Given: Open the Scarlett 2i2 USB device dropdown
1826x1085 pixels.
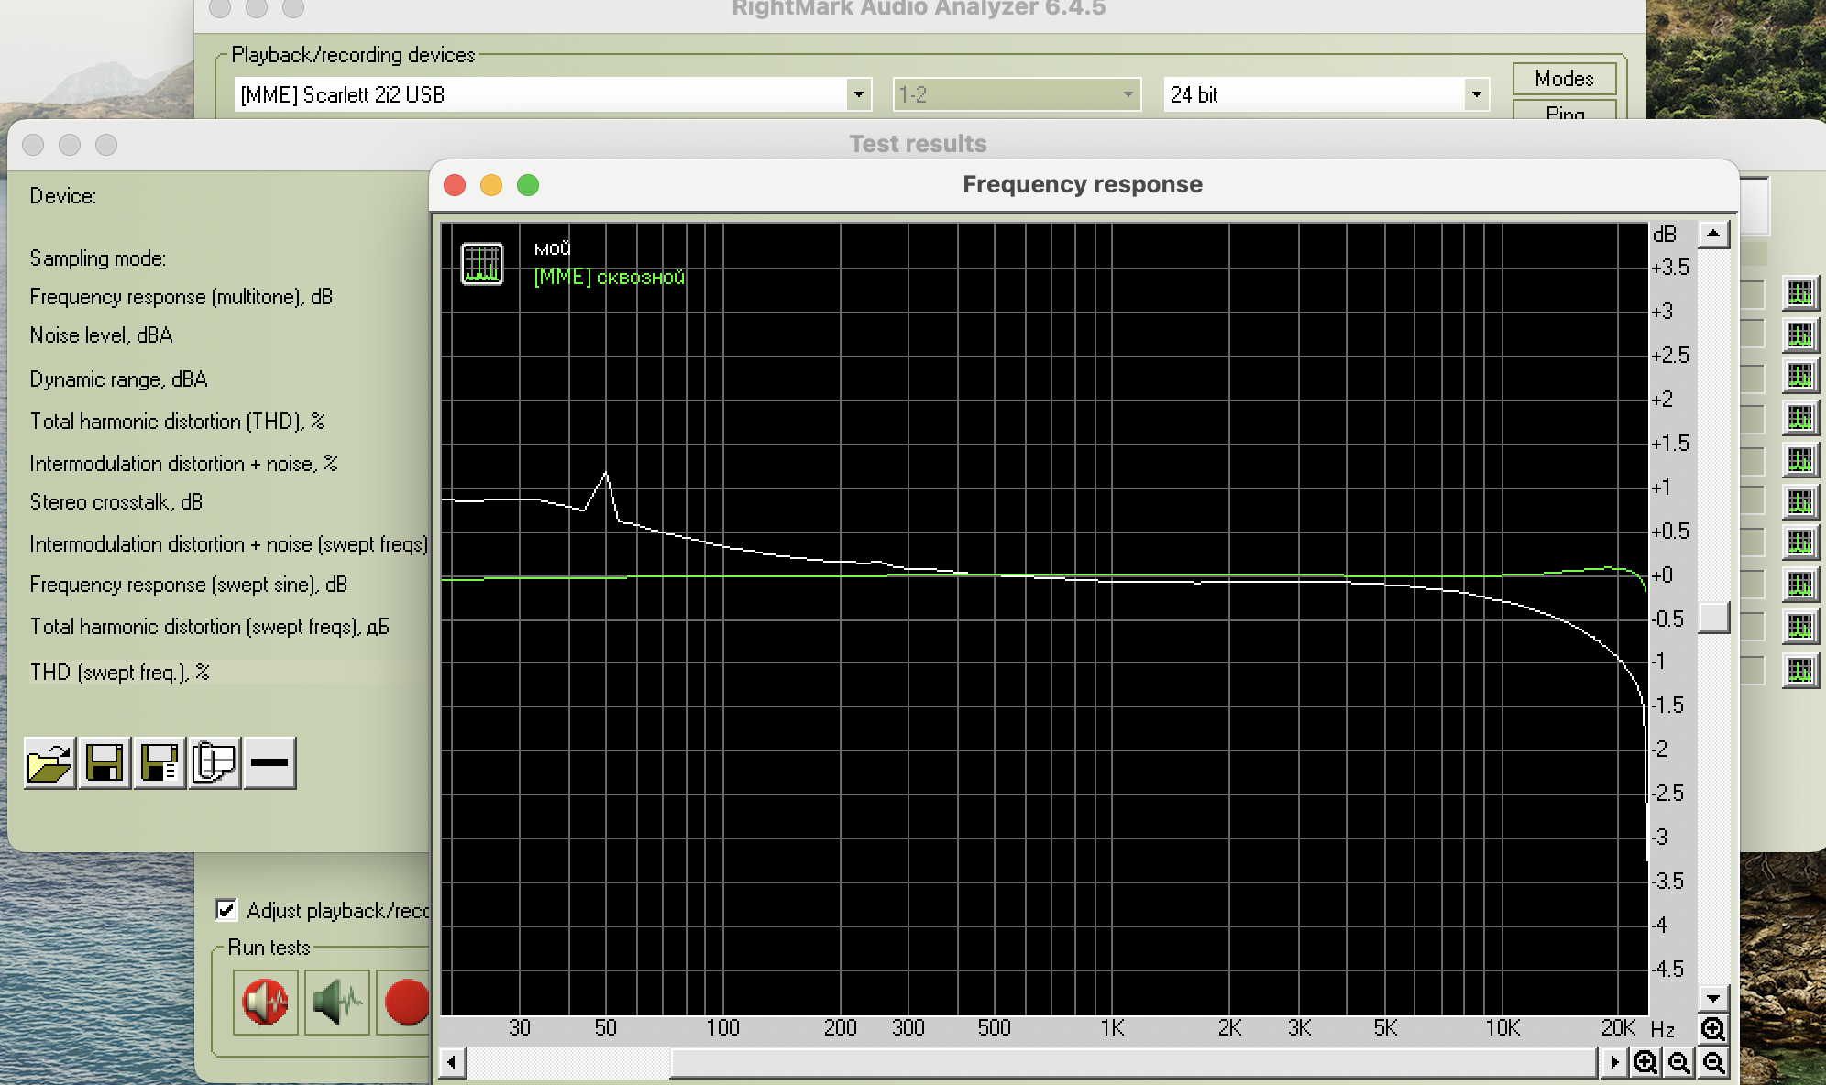Looking at the screenshot, I should coord(858,94).
